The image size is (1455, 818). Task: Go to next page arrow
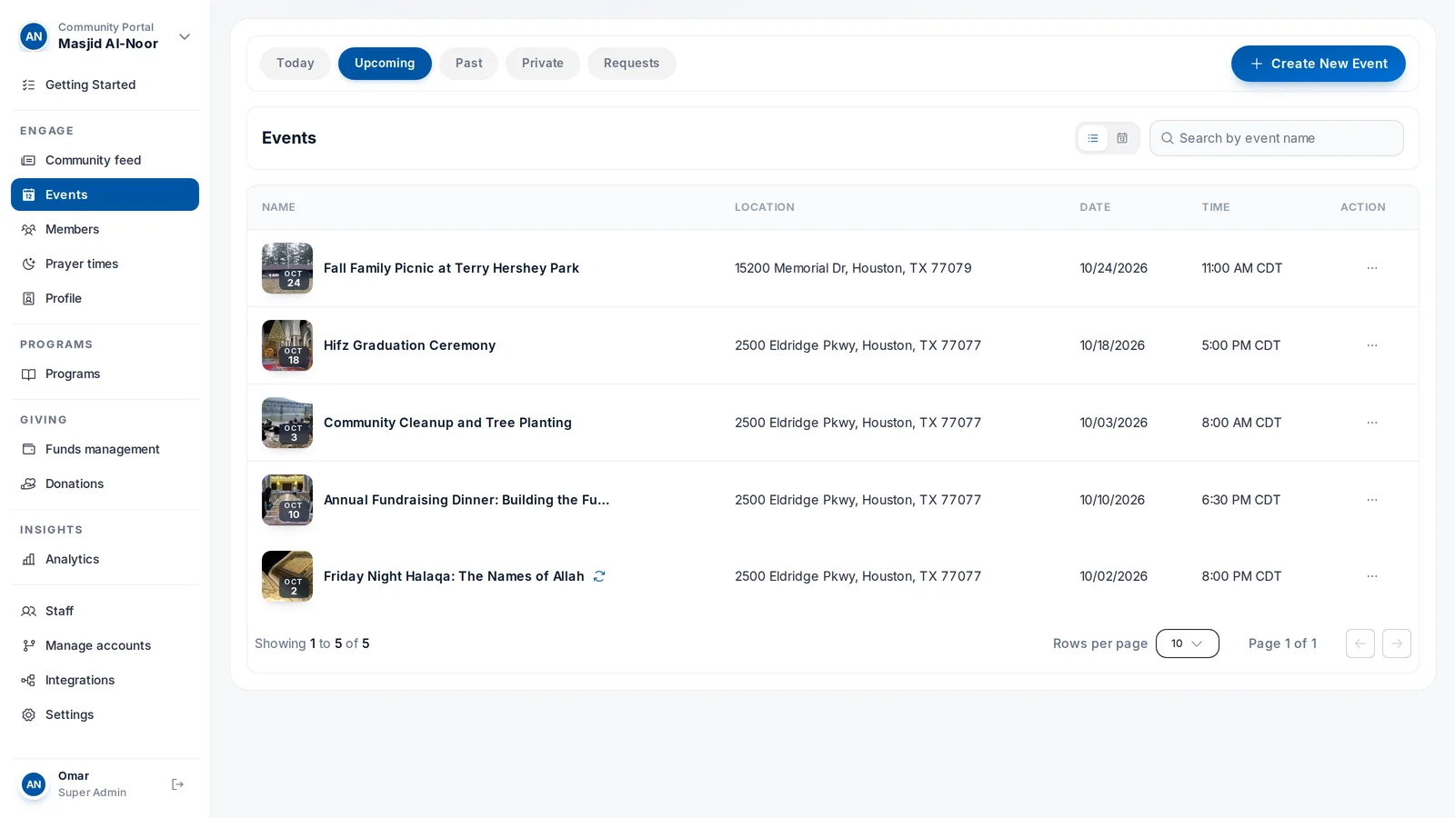pos(1397,643)
